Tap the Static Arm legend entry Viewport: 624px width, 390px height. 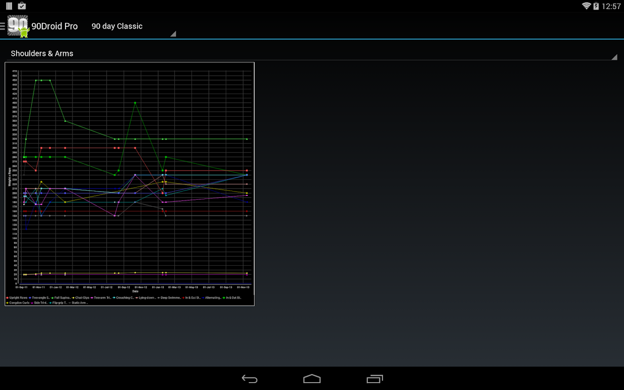pos(79,303)
